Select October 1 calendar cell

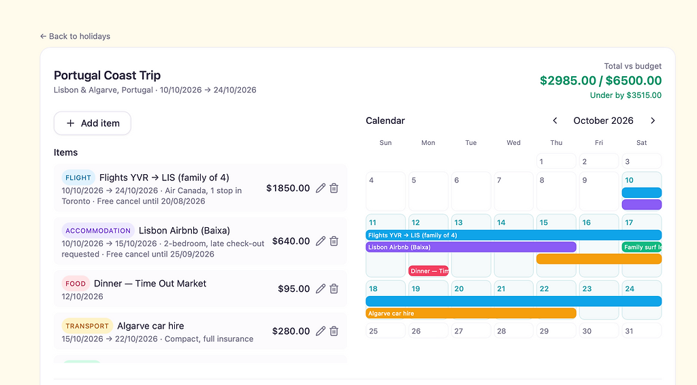tap(556, 161)
